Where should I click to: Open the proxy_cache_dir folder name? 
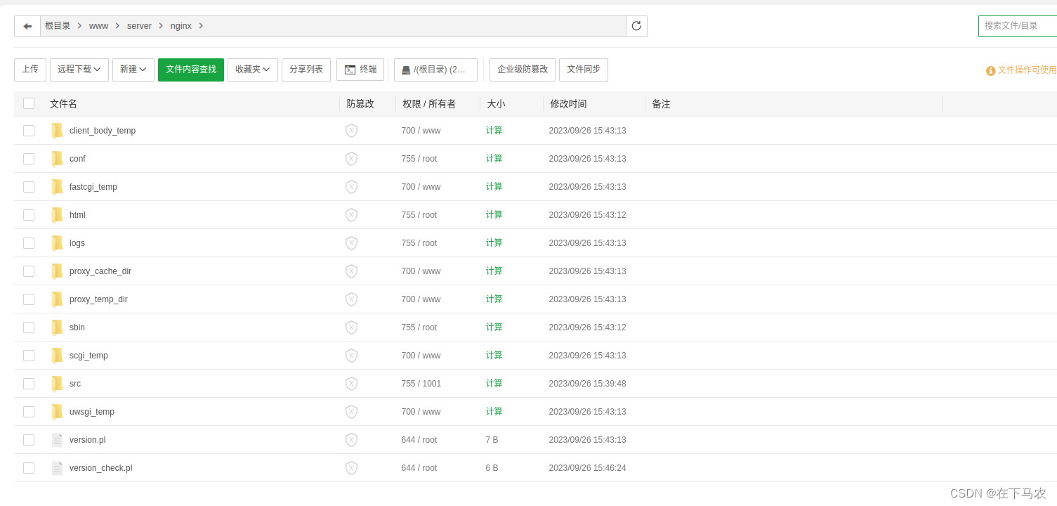pos(100,271)
